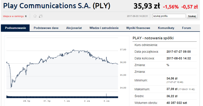
Task: Click the 'PLAY - notowania spółki' heading
Action: pyautogui.click(x=153, y=38)
